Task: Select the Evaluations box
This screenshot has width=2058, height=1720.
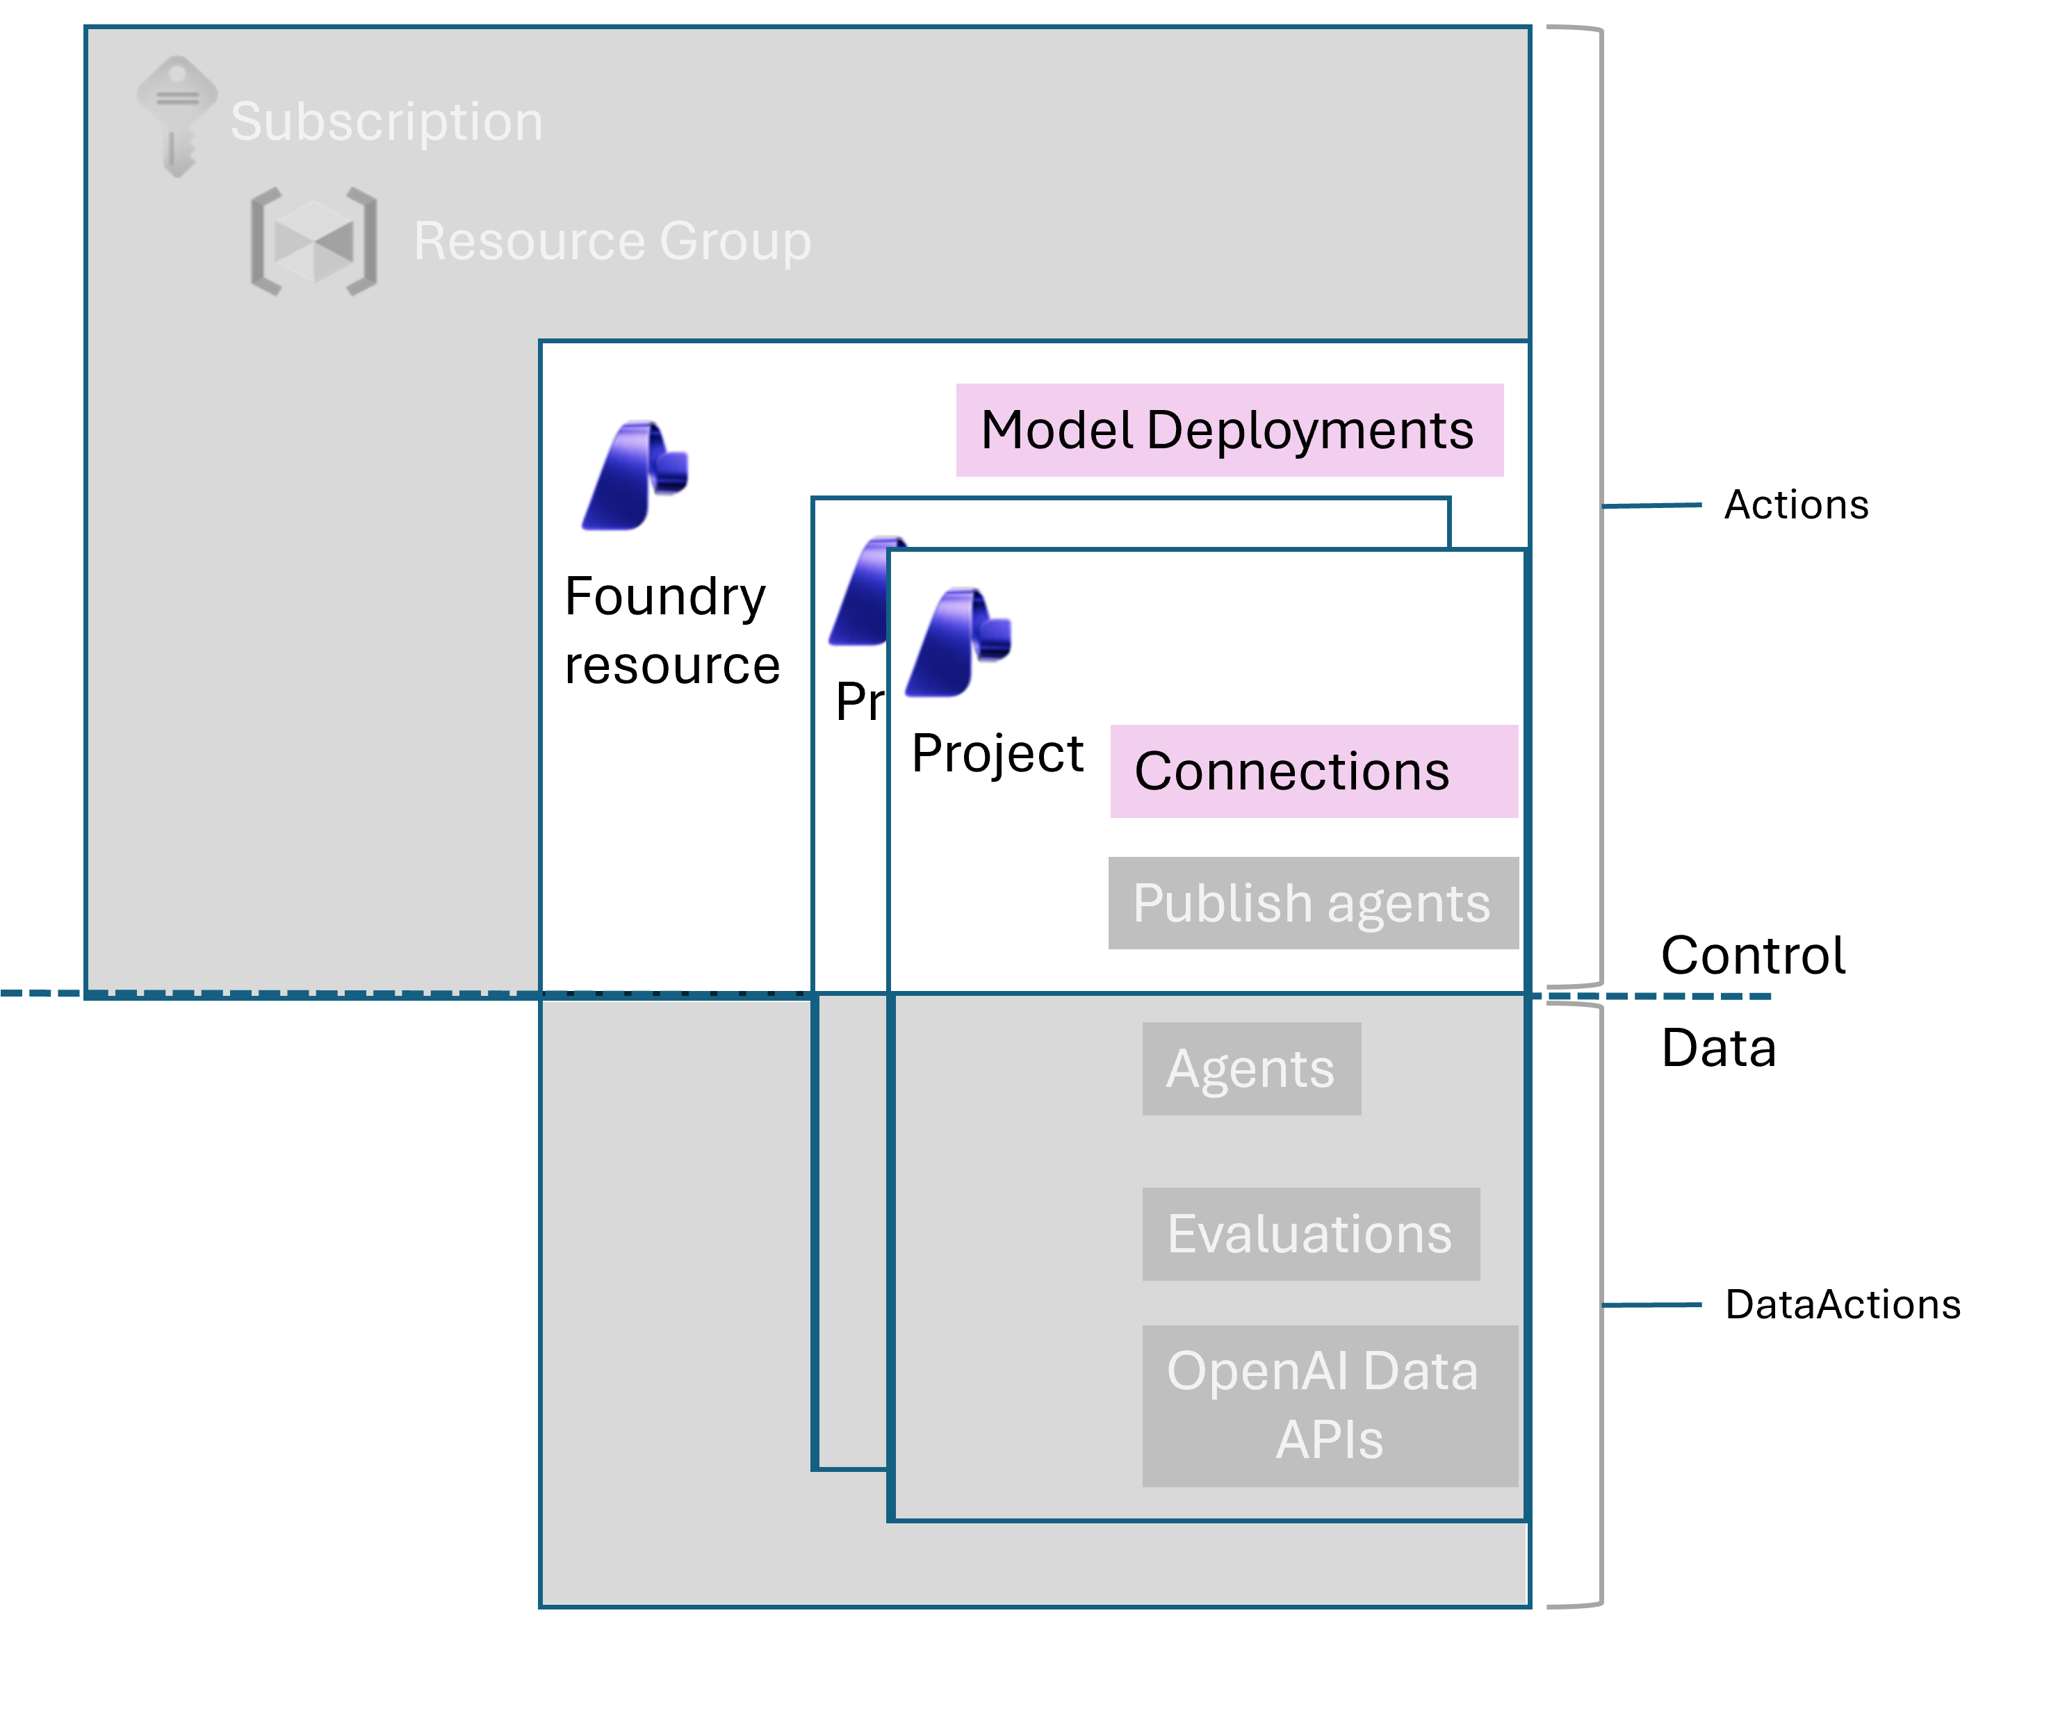Action: (1312, 1235)
